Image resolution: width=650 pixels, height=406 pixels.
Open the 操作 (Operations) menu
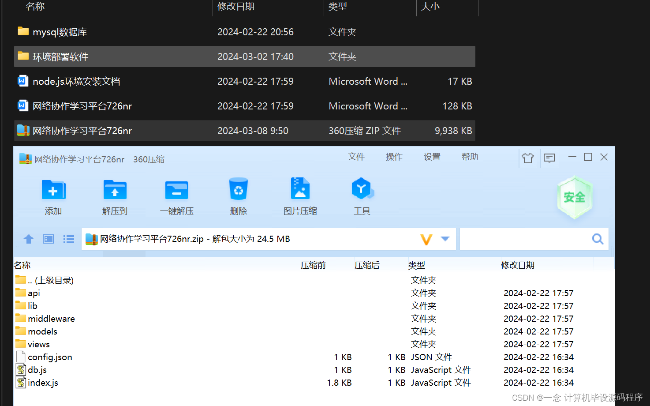coord(394,157)
